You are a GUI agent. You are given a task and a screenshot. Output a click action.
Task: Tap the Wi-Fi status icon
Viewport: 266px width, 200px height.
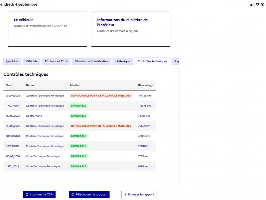pyautogui.click(x=258, y=4)
